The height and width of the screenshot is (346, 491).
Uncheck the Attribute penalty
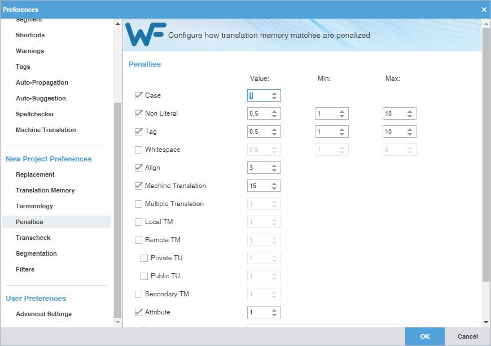click(x=138, y=312)
